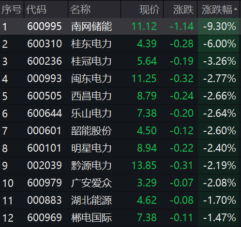241x227 pixels.
Task: Click row number 10 in 序号 column
Action: pyautogui.click(x=8, y=183)
